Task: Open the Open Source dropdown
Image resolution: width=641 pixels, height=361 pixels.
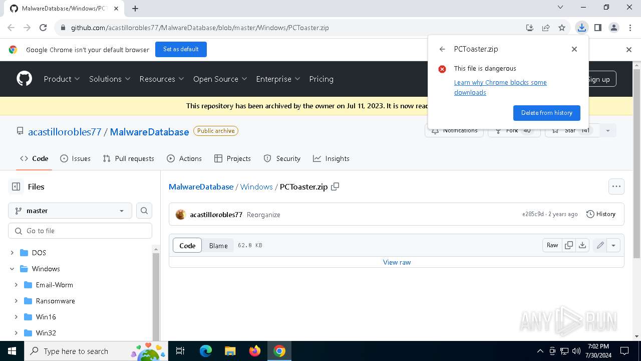Action: click(x=220, y=79)
